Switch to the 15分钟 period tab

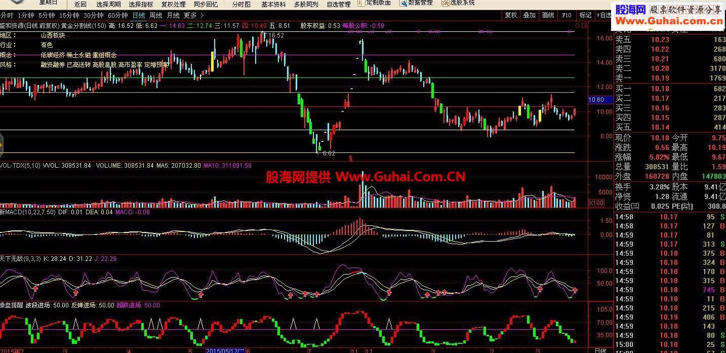[69, 15]
